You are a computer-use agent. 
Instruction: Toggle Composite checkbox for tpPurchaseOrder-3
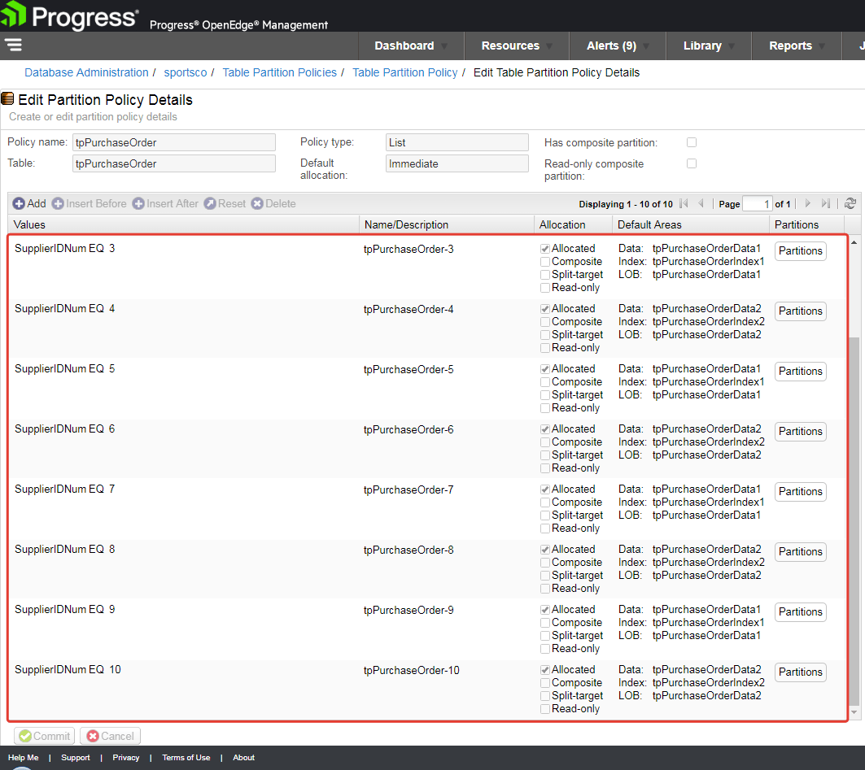pyautogui.click(x=545, y=262)
